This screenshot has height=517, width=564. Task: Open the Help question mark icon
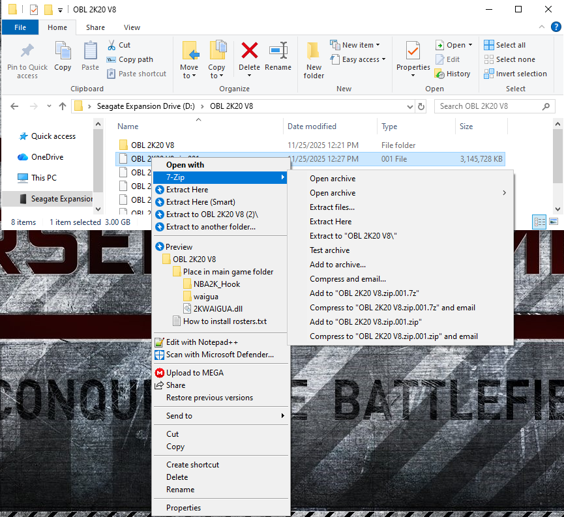click(x=556, y=27)
